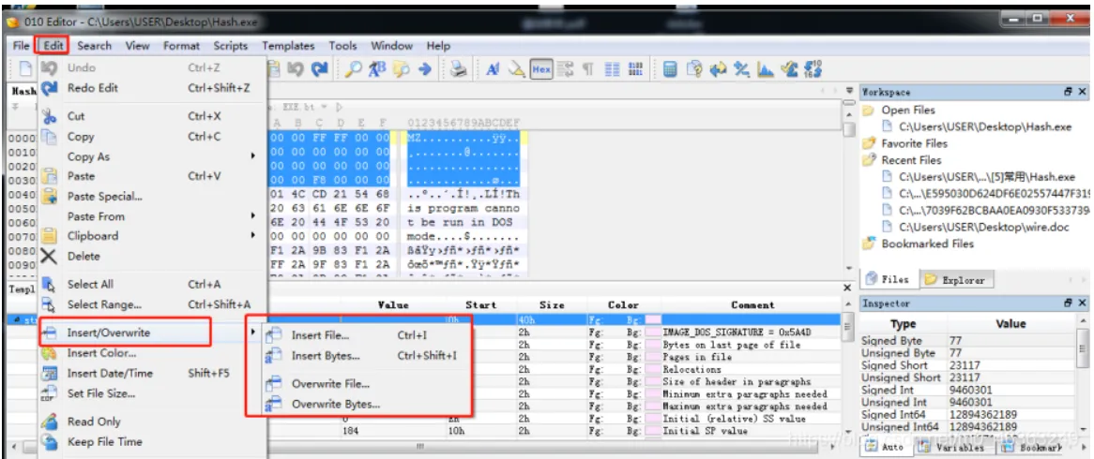
Task: Click the document question-mark icon in toolbar
Action: click(x=693, y=69)
